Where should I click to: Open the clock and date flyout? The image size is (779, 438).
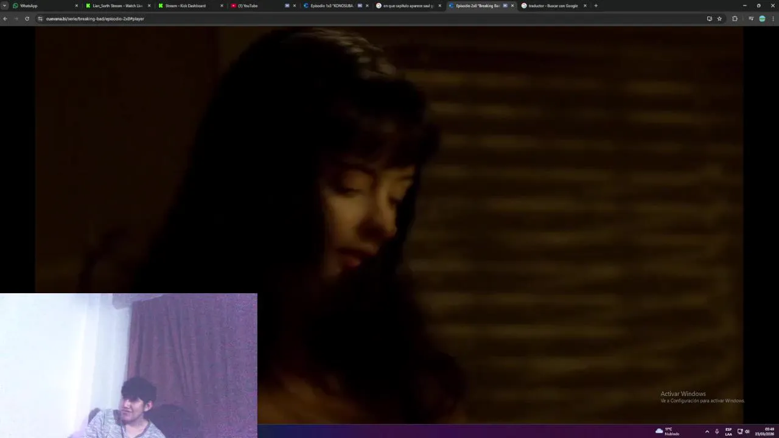pyautogui.click(x=764, y=431)
